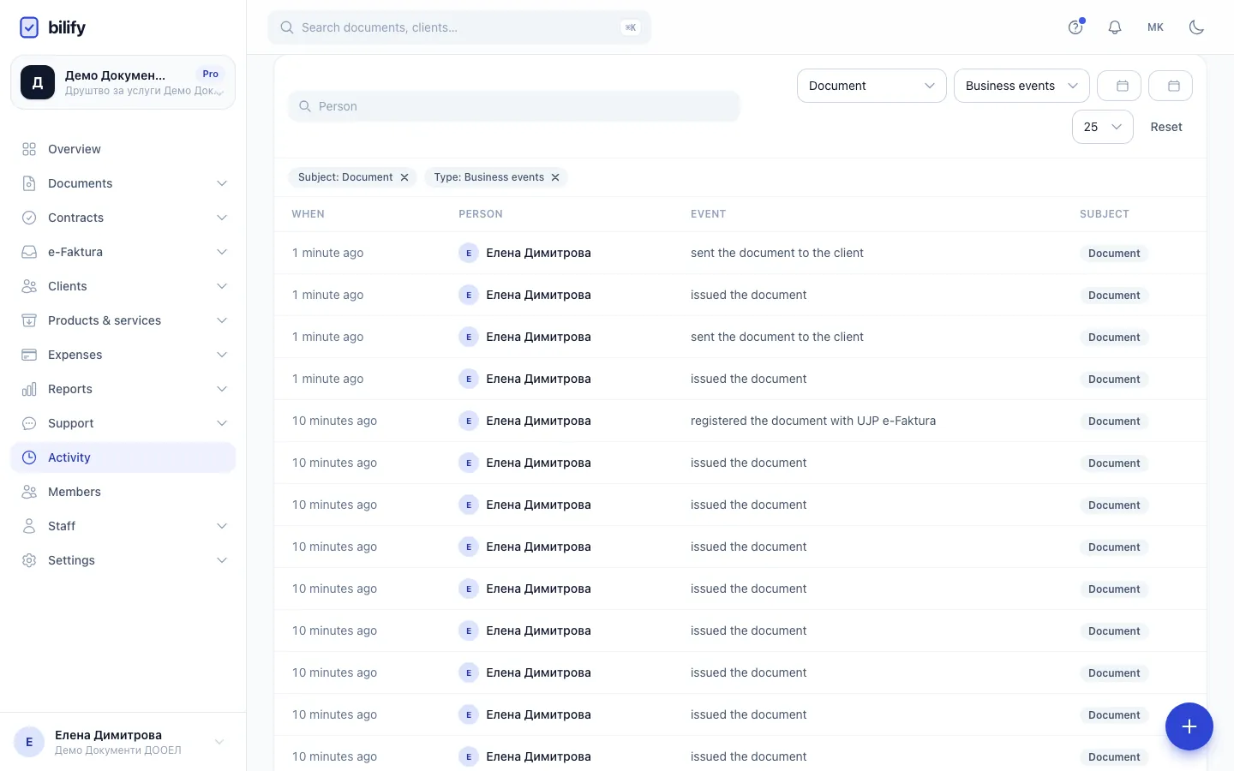The width and height of the screenshot is (1234, 771).
Task: Click the PERSON column header
Action: coord(481,214)
